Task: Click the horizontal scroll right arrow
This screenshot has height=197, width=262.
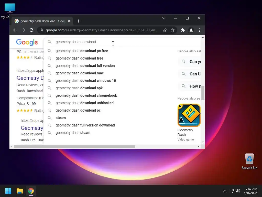Action: [198, 146]
